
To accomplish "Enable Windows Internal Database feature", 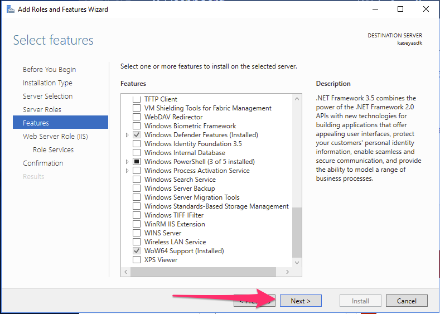I will [137, 153].
